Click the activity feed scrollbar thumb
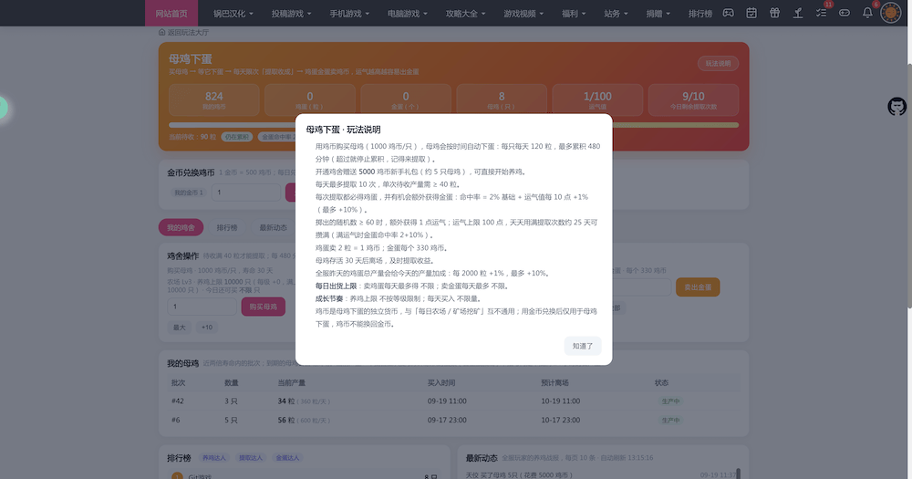This screenshot has height=479, width=912. pos(738,474)
